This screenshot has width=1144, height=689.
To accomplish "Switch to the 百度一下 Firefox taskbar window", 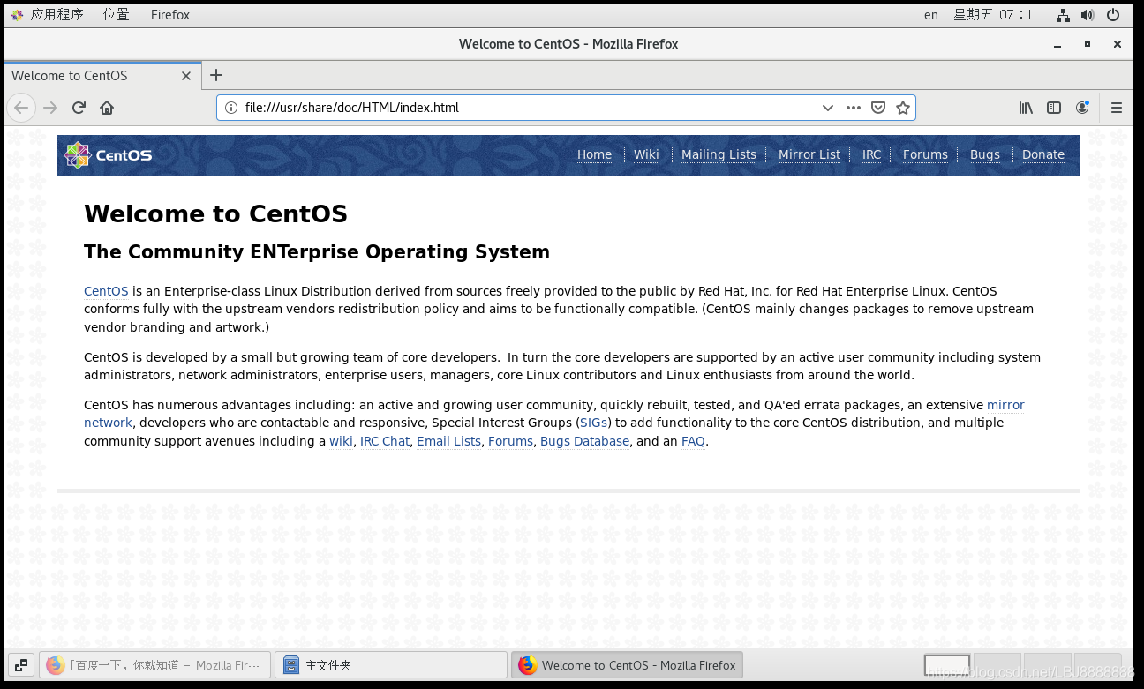I will pyautogui.click(x=154, y=665).
